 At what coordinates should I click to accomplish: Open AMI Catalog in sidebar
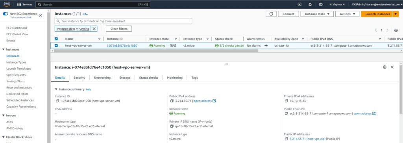[15, 128]
